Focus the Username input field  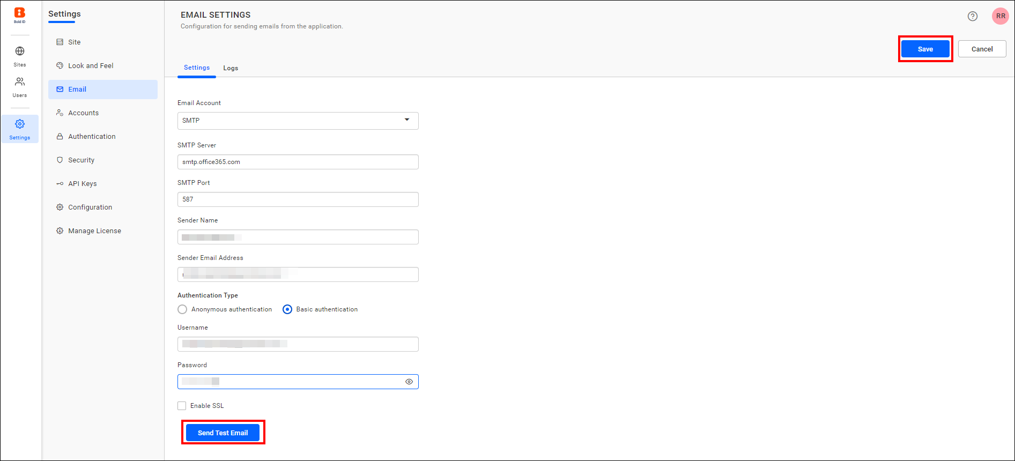click(x=298, y=344)
